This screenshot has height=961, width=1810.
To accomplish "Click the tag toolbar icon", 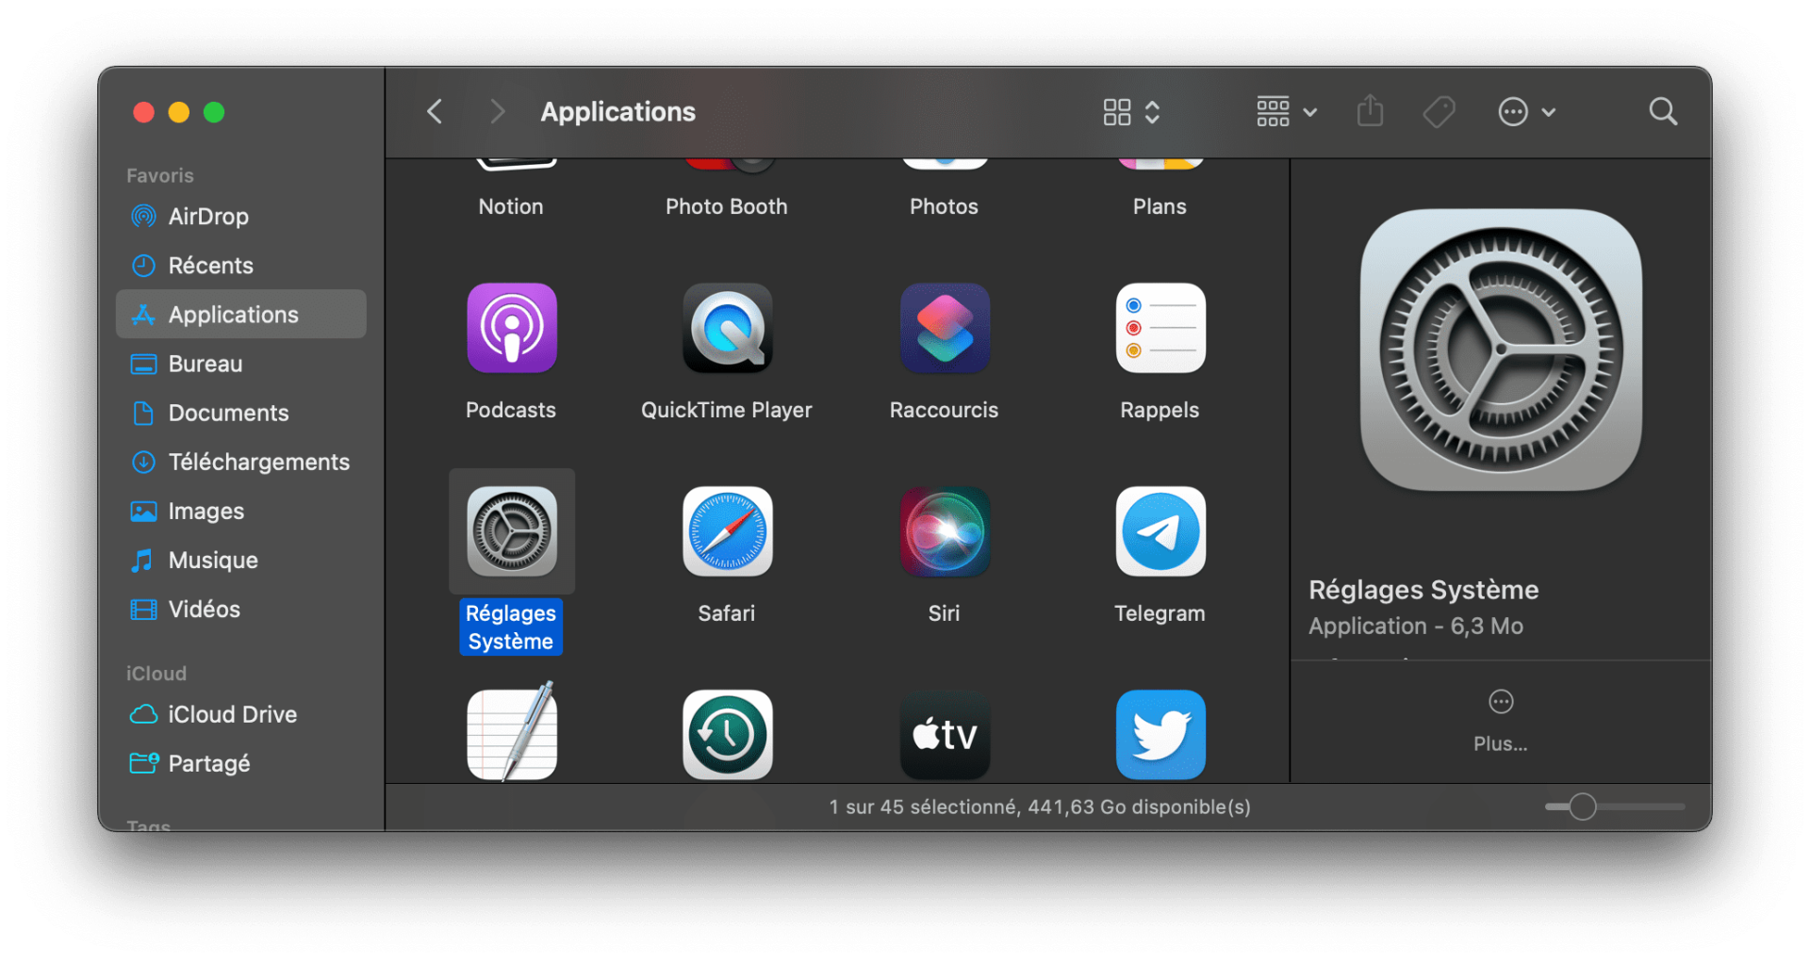I will [1439, 112].
